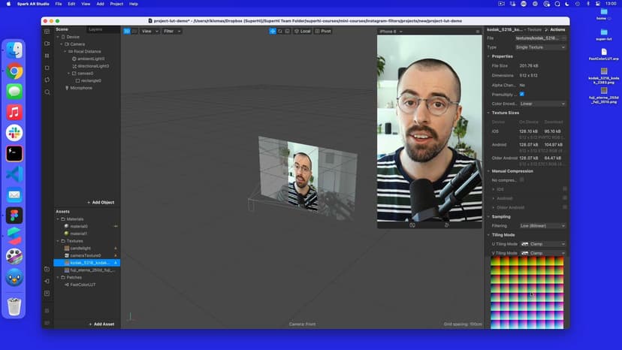
Task: Click the layout icon atop the left toolbar
Action: coord(47,32)
